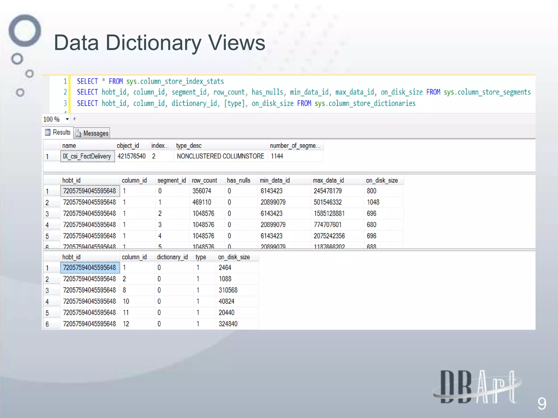Viewport: 558px width, 418px height.
Task: Click sys.column_store_index_stats in query line 1
Action: click(175, 81)
